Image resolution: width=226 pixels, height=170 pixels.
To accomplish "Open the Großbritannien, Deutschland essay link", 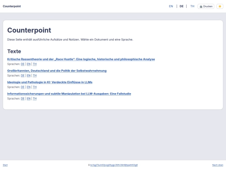I will click(x=57, y=71).
